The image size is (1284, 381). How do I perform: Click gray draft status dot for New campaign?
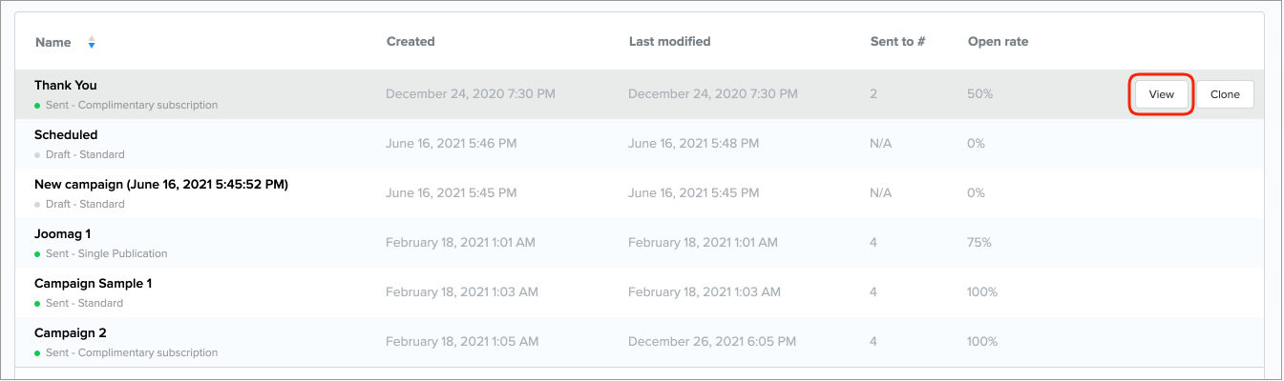tap(37, 205)
